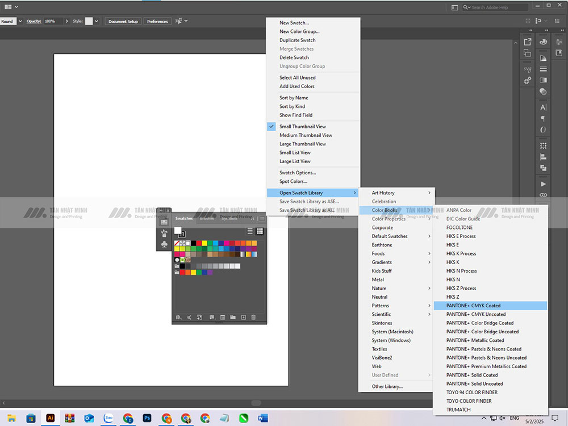Click Add Used Colors

[314, 86]
